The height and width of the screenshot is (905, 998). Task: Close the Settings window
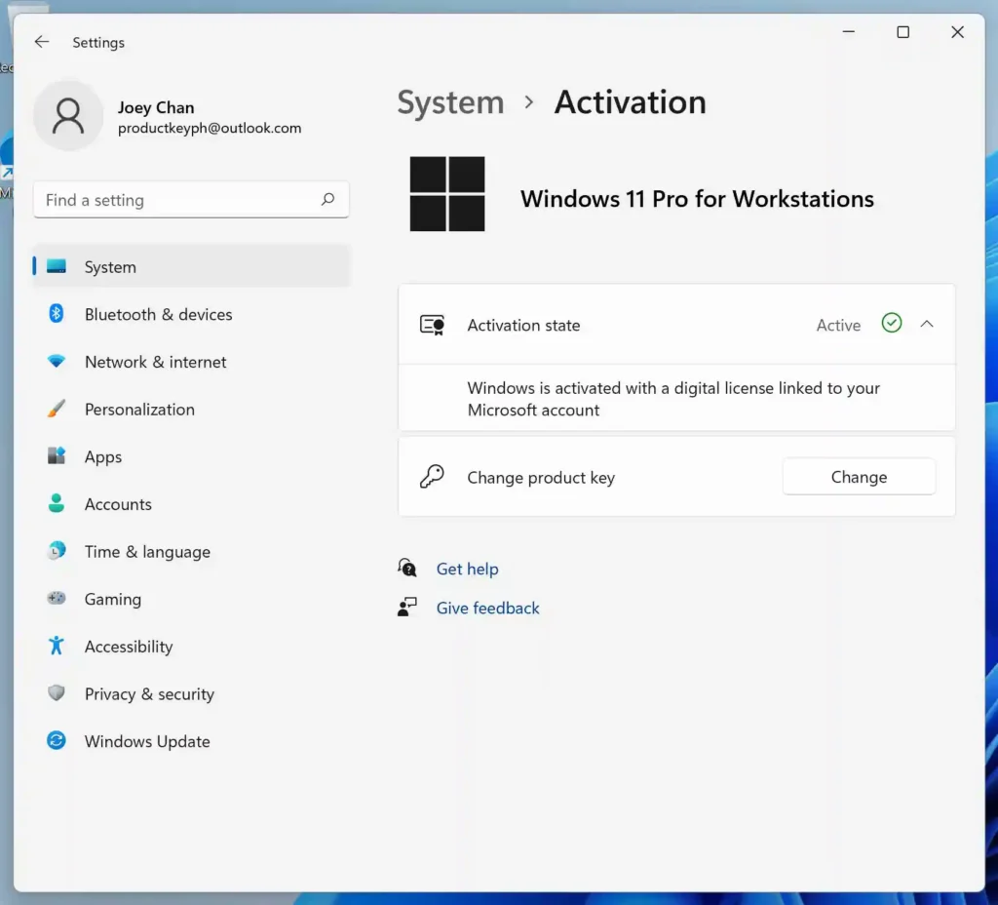click(957, 32)
